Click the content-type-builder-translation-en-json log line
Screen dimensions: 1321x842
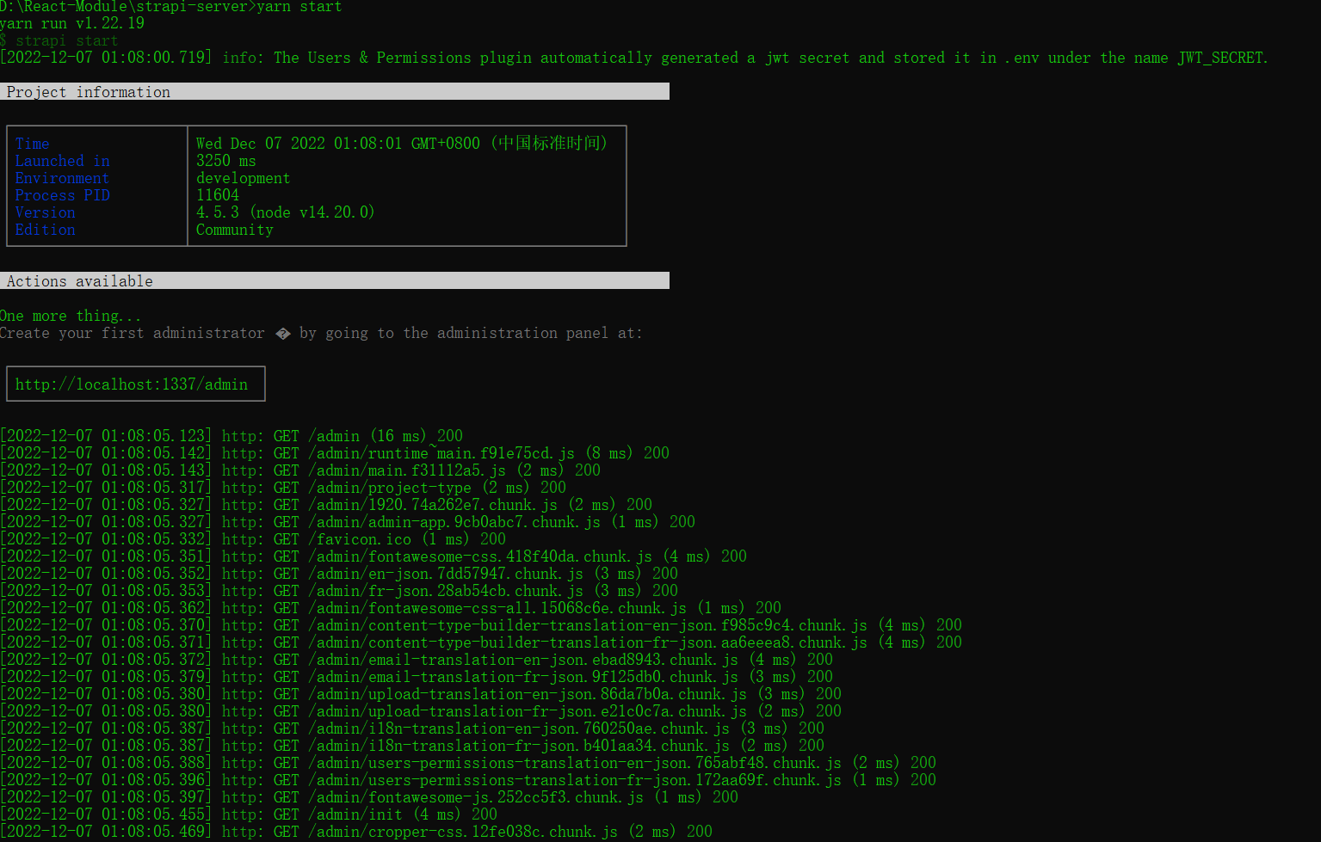tap(481, 625)
